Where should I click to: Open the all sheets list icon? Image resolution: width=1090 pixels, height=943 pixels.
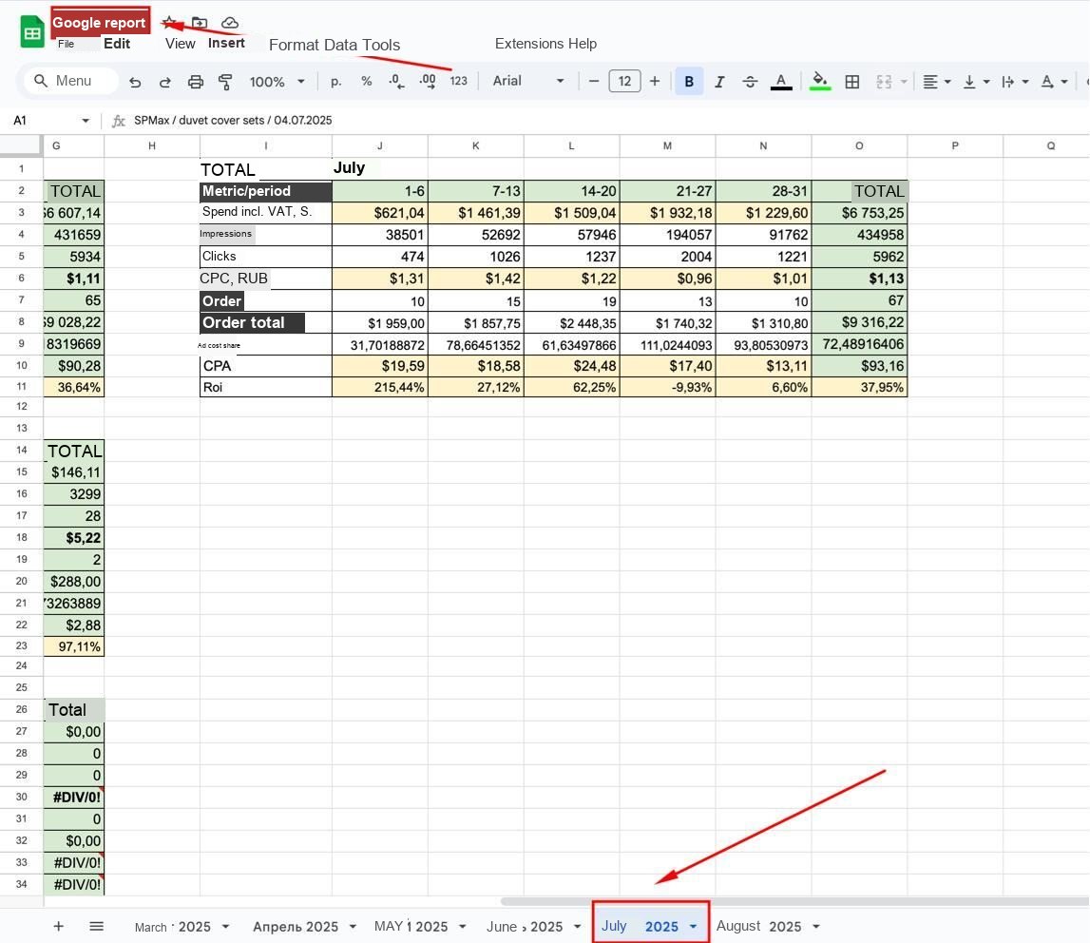[97, 926]
